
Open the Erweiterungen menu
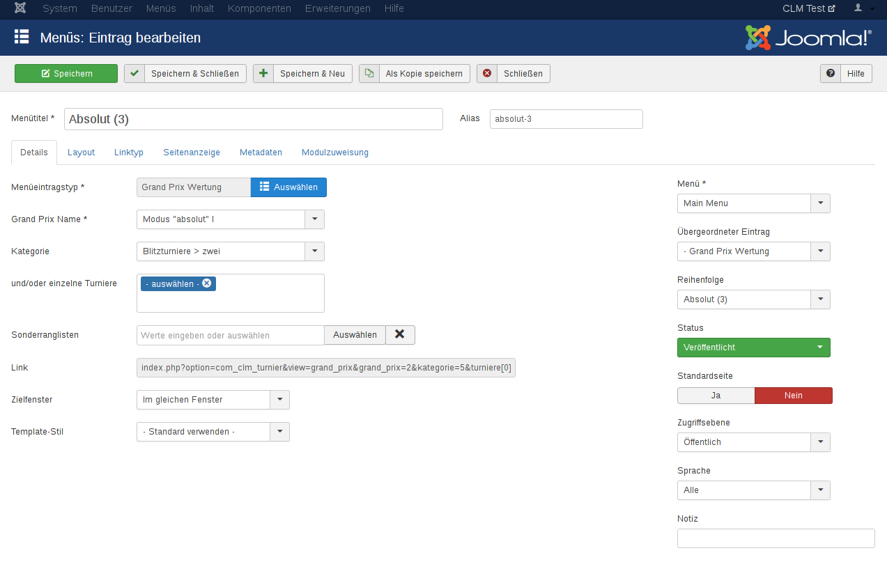(338, 8)
